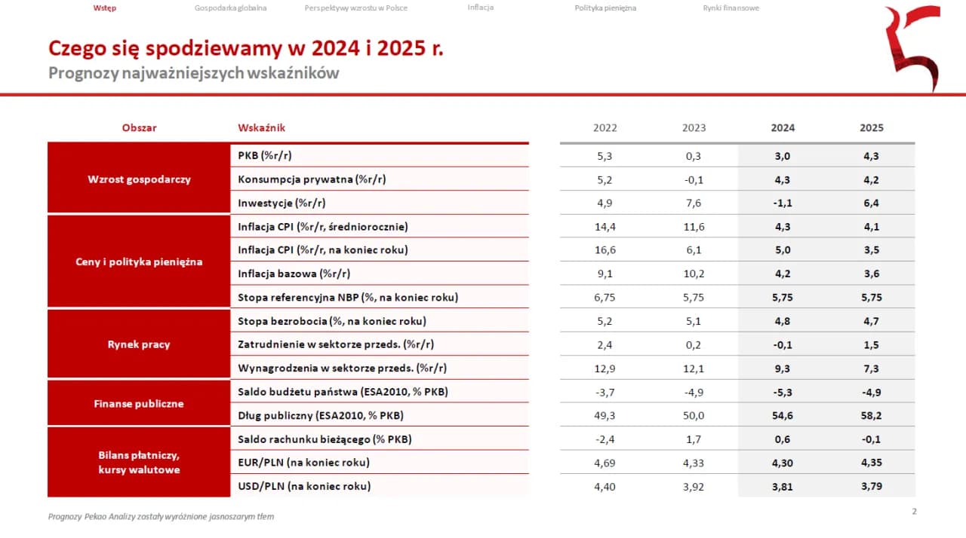Viewport: 966px width, 538px height.
Task: Select the slide title about 2024 and 2025
Action: [x=246, y=48]
